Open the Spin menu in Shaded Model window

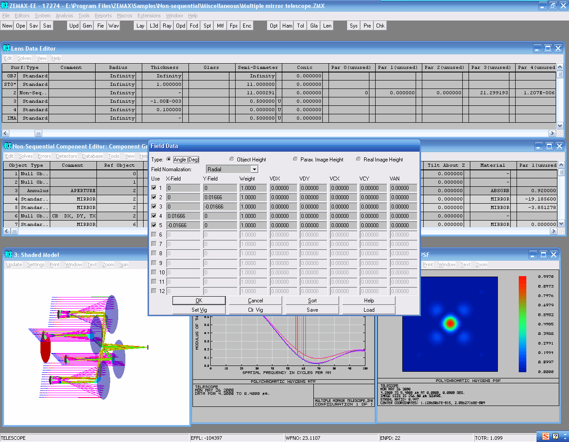124,265
